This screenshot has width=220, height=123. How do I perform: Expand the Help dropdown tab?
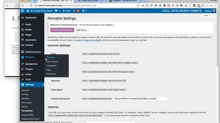click(x=207, y=15)
